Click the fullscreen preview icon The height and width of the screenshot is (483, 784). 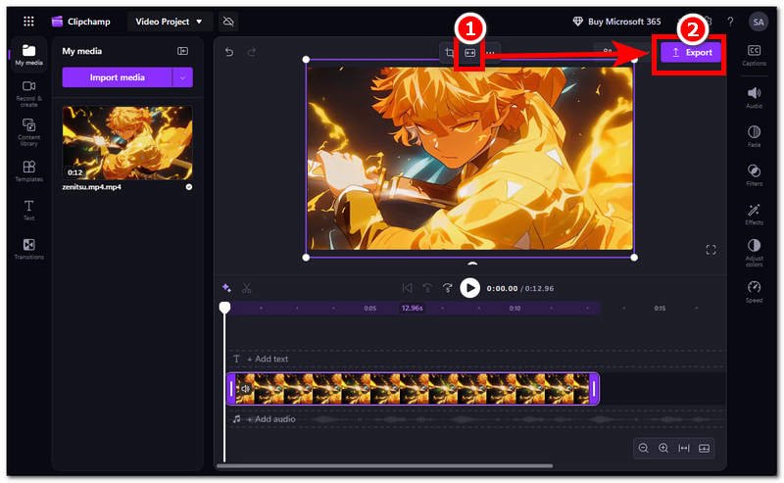pos(710,250)
